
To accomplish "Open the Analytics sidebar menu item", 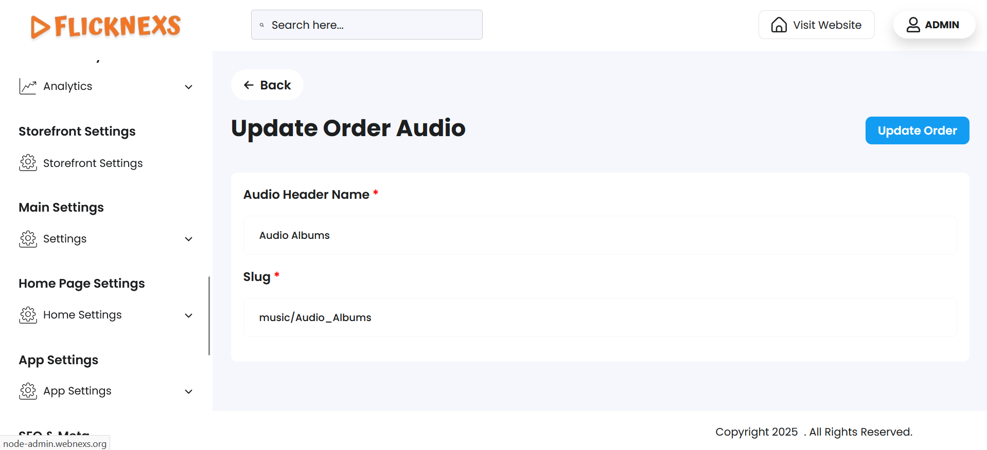I will (67, 86).
